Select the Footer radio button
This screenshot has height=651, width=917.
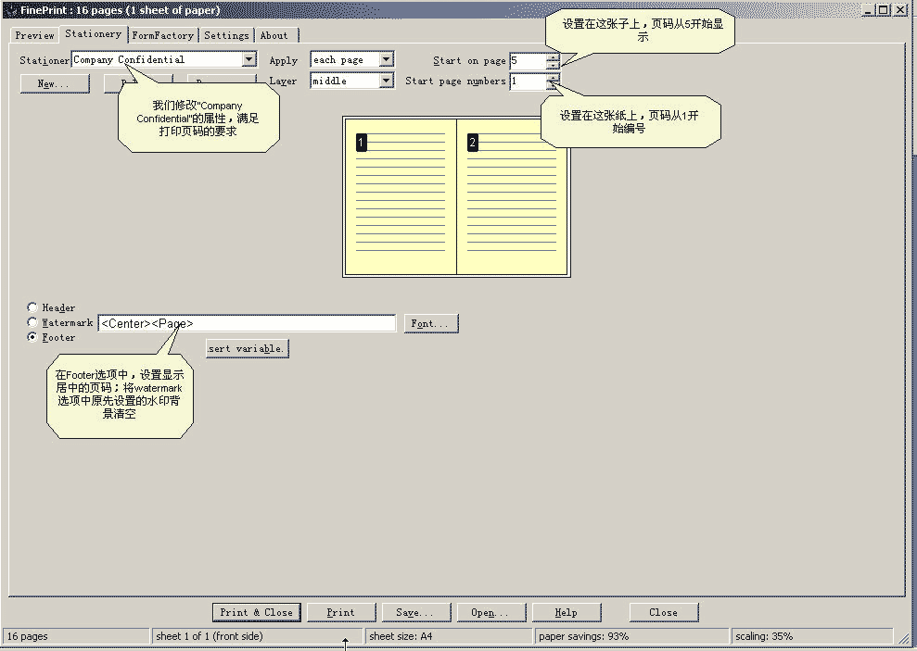(x=33, y=338)
